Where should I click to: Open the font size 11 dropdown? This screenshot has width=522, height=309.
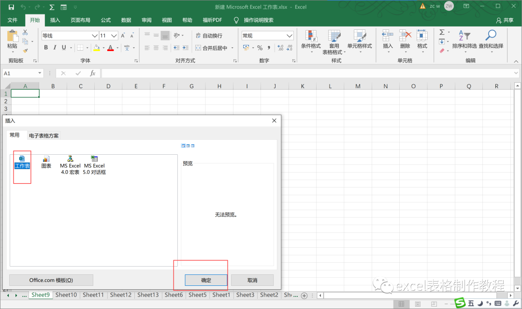(x=114, y=36)
